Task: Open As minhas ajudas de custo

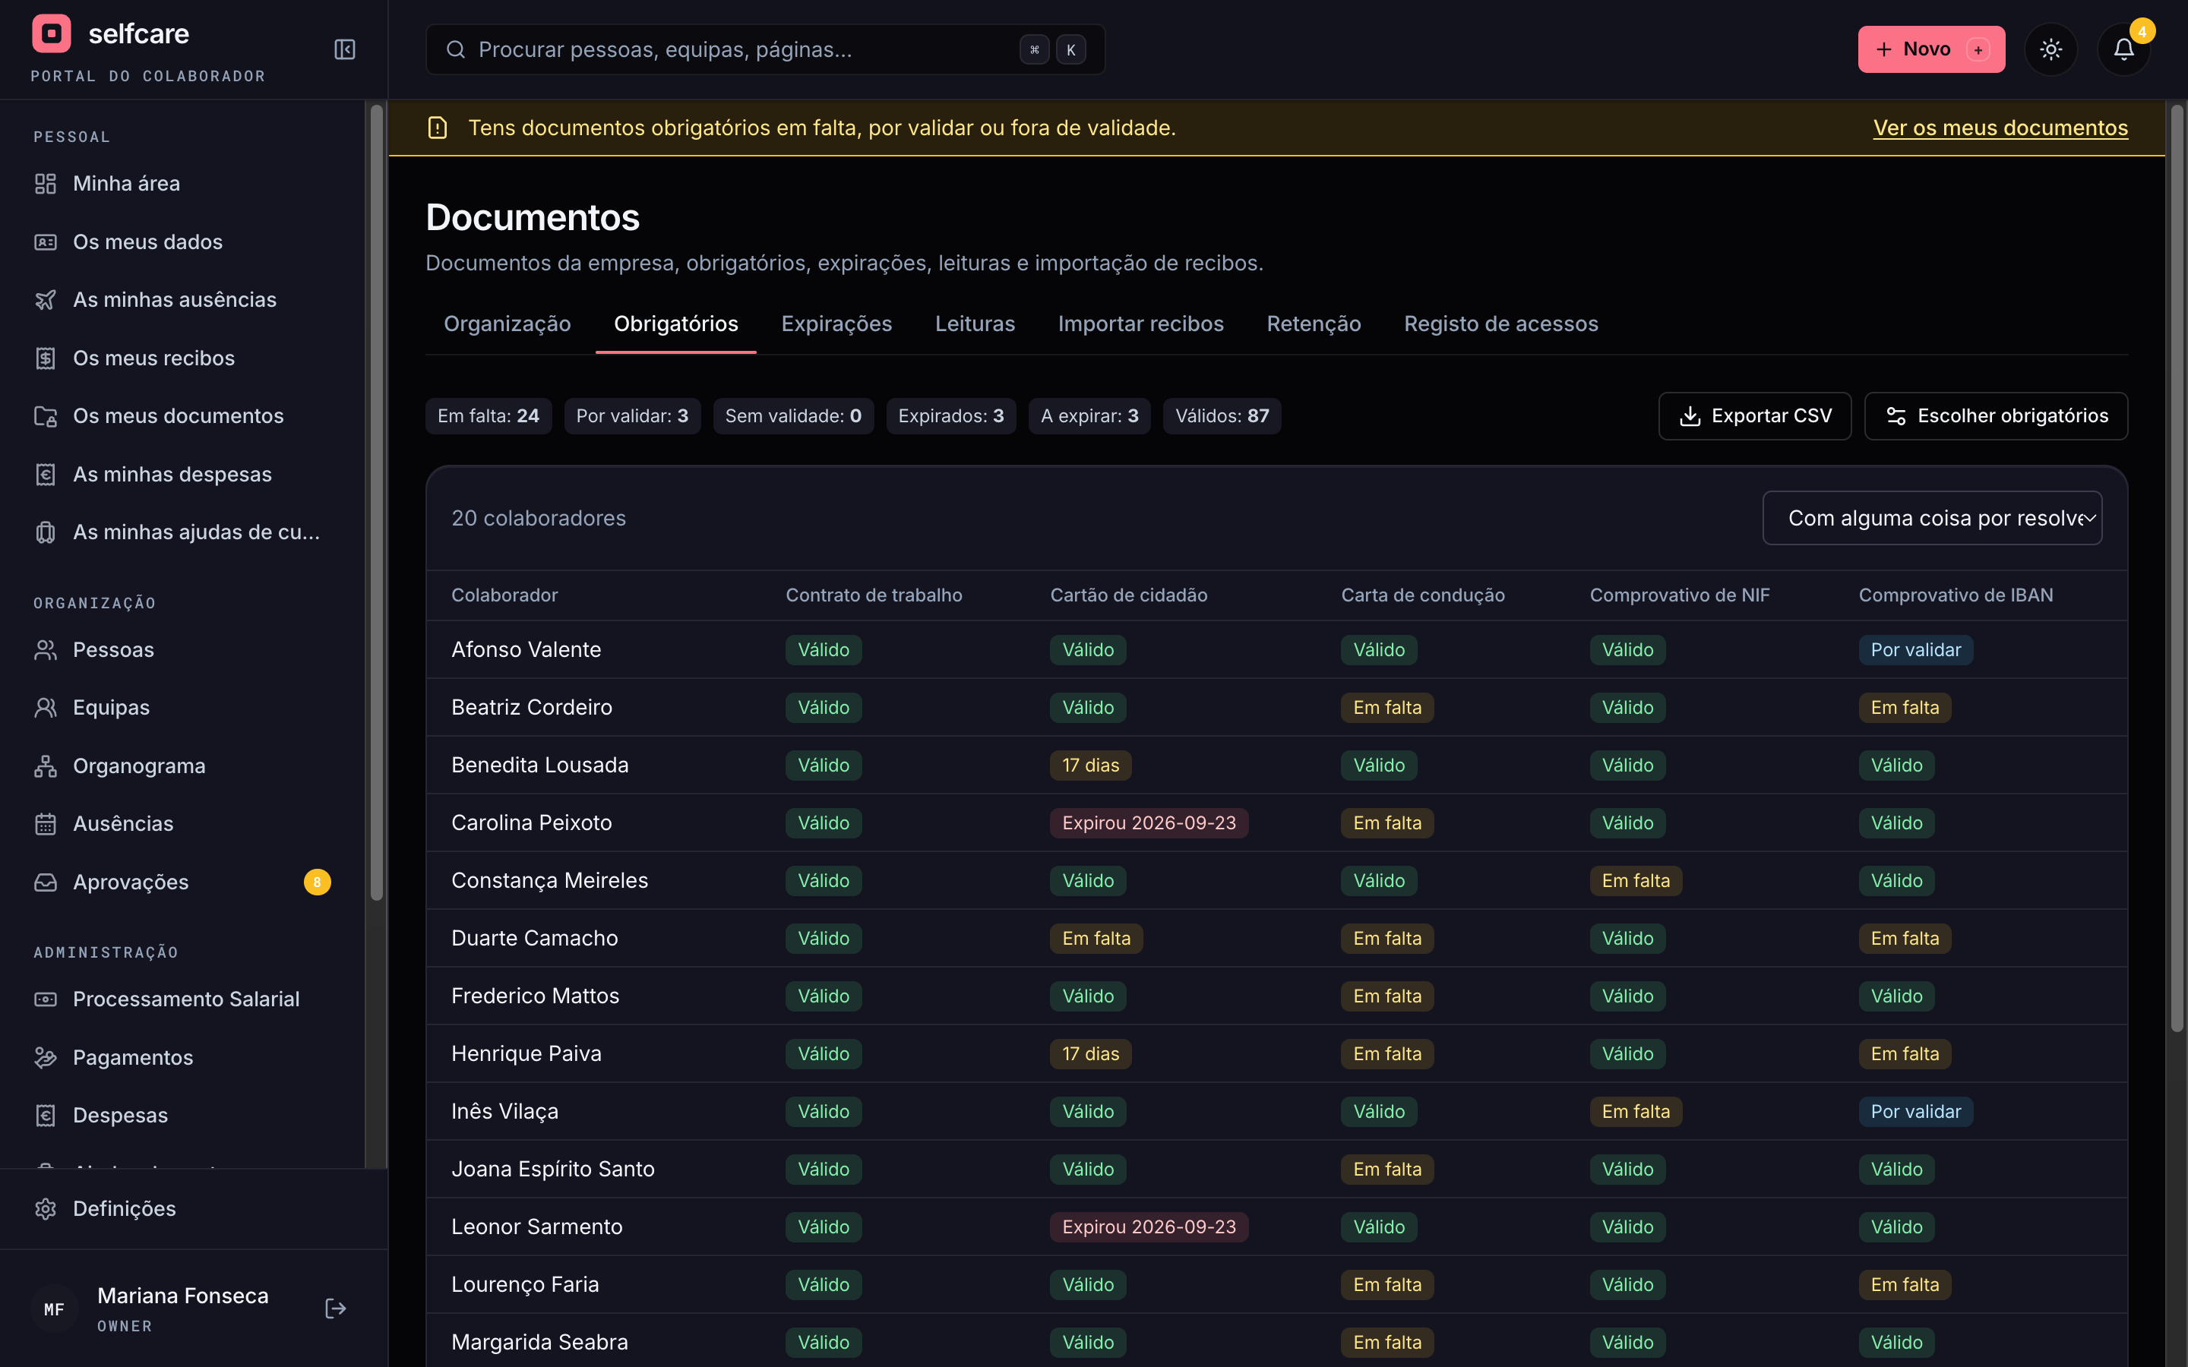Action: pos(182,532)
